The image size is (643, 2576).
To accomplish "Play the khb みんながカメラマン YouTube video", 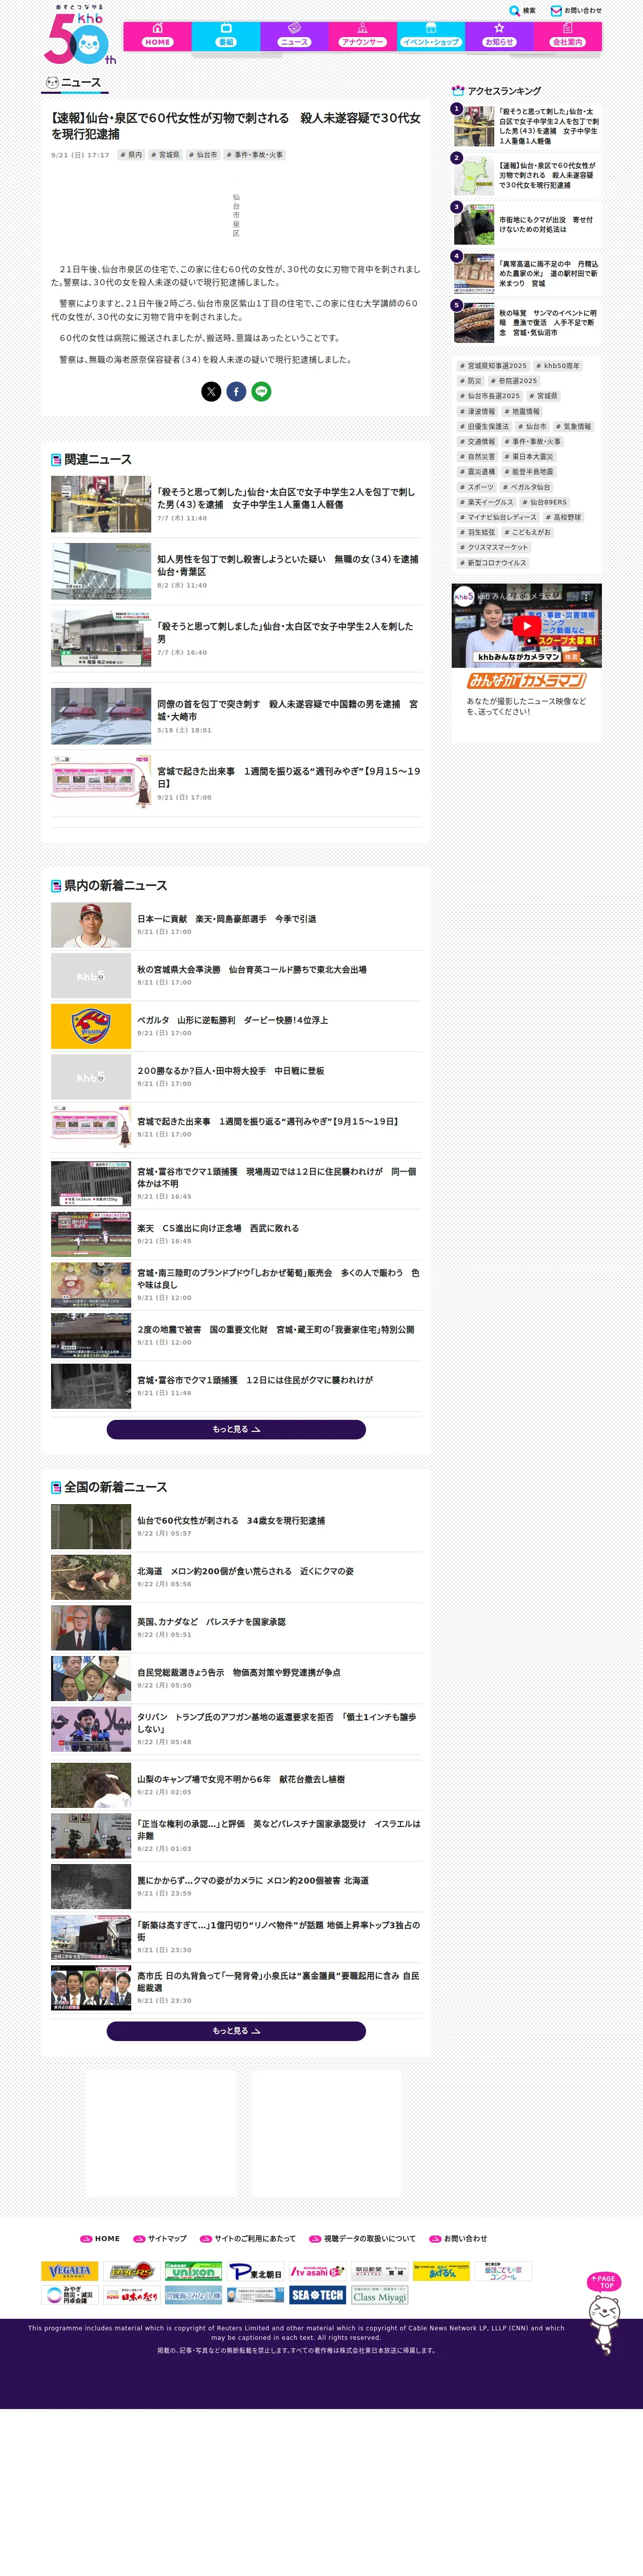I will (526, 626).
